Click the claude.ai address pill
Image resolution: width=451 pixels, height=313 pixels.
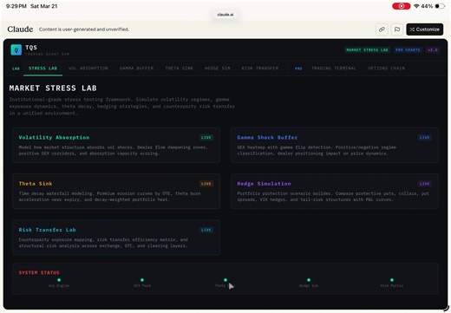point(225,15)
